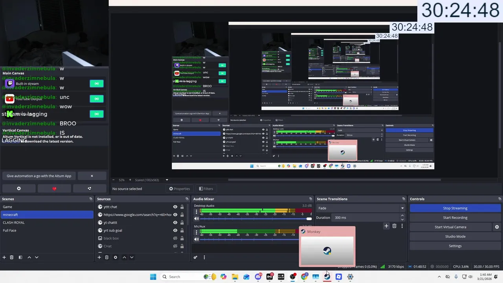Click Stop Streaming button
This screenshot has height=283, width=503.
455,208
